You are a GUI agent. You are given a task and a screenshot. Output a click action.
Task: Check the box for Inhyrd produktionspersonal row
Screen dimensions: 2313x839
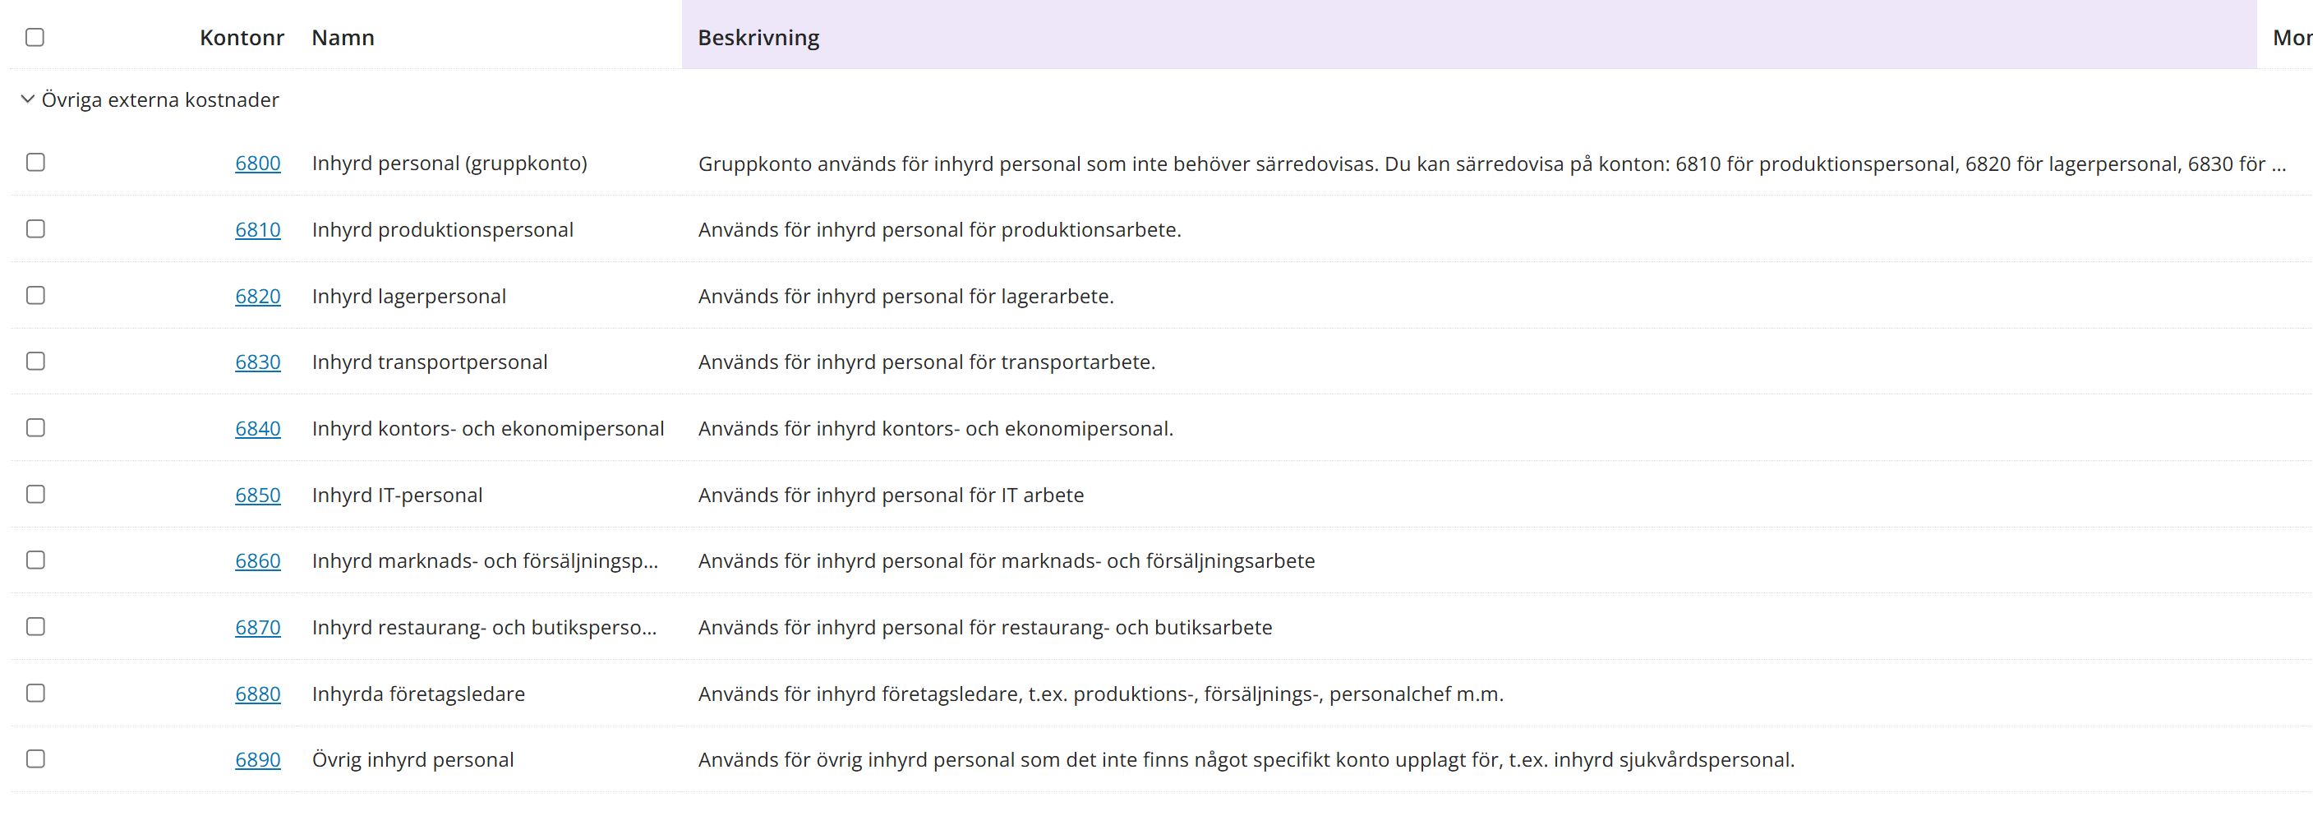(36, 229)
